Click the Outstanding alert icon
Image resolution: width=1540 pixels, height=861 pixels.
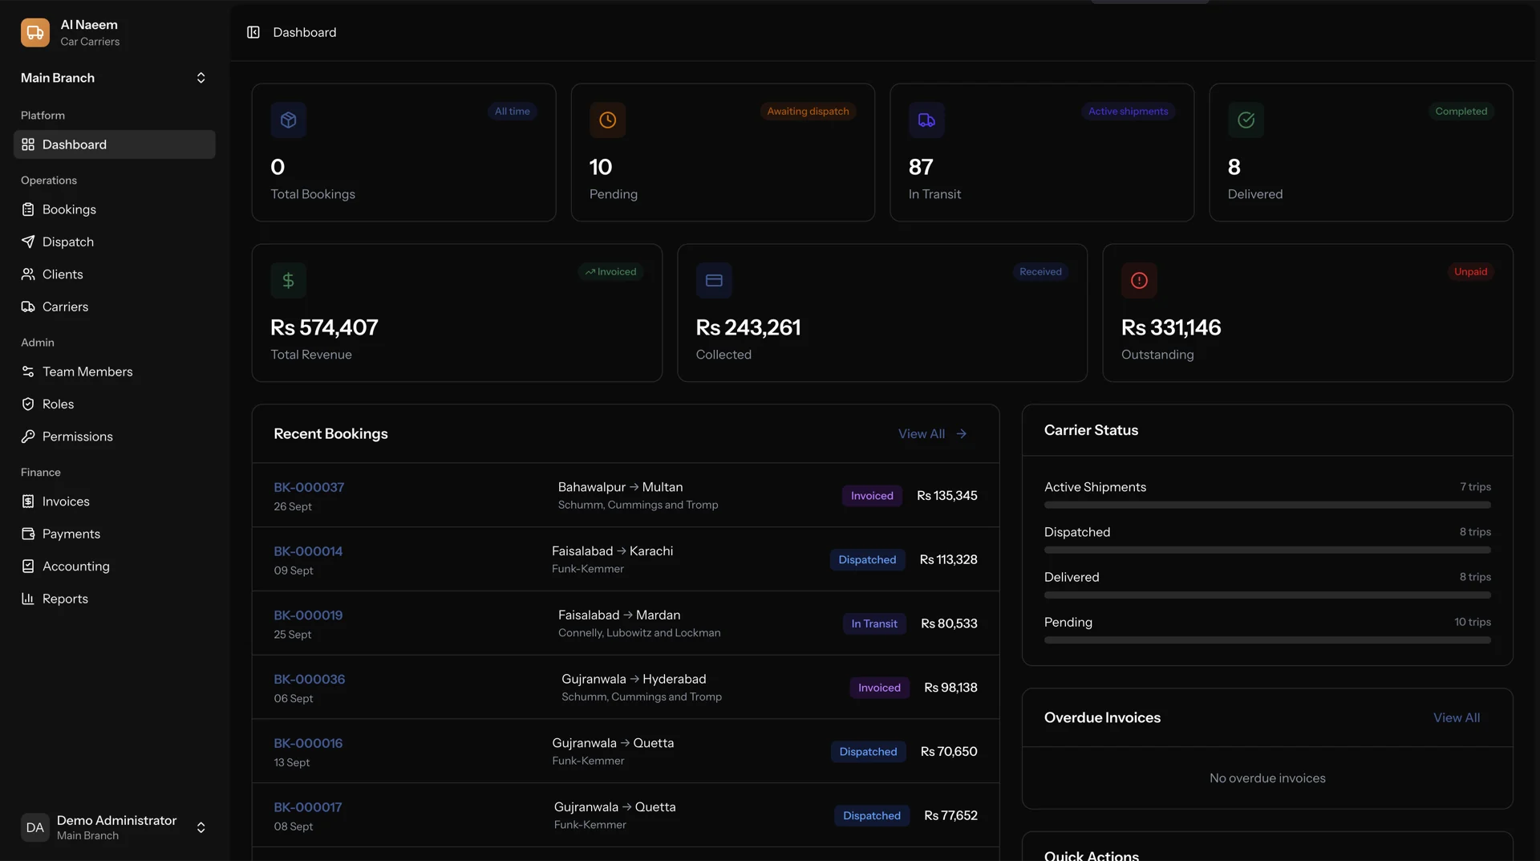(1139, 280)
